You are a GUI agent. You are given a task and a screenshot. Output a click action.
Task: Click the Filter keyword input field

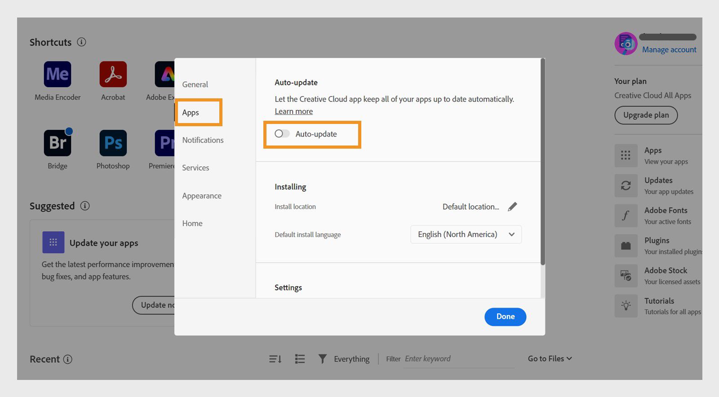(x=458, y=359)
